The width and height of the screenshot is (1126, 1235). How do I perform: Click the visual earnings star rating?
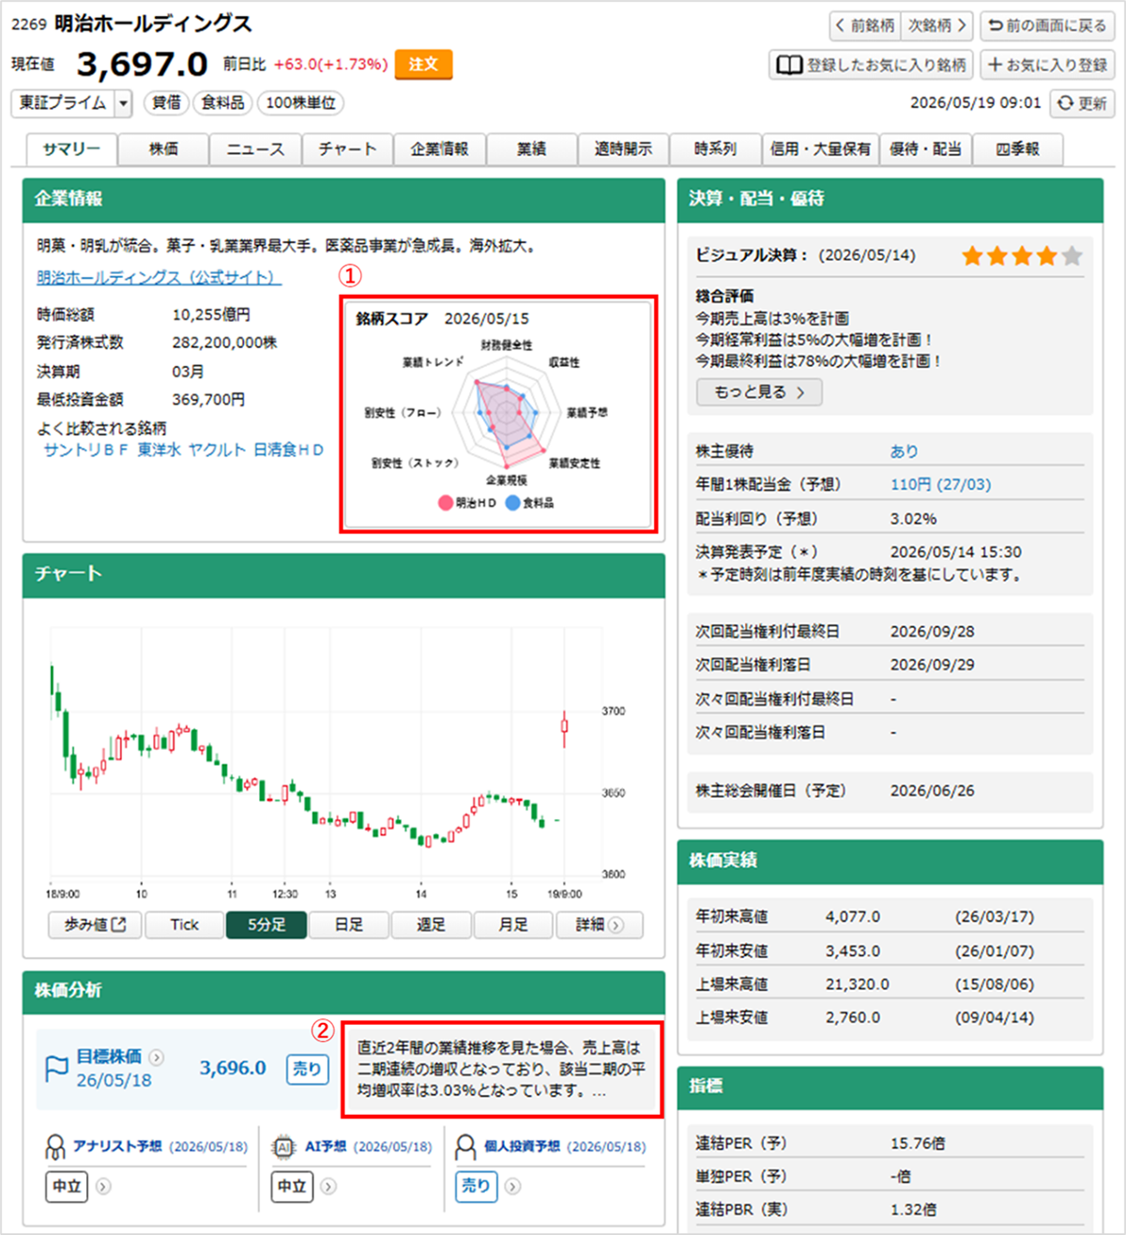pos(1022,255)
